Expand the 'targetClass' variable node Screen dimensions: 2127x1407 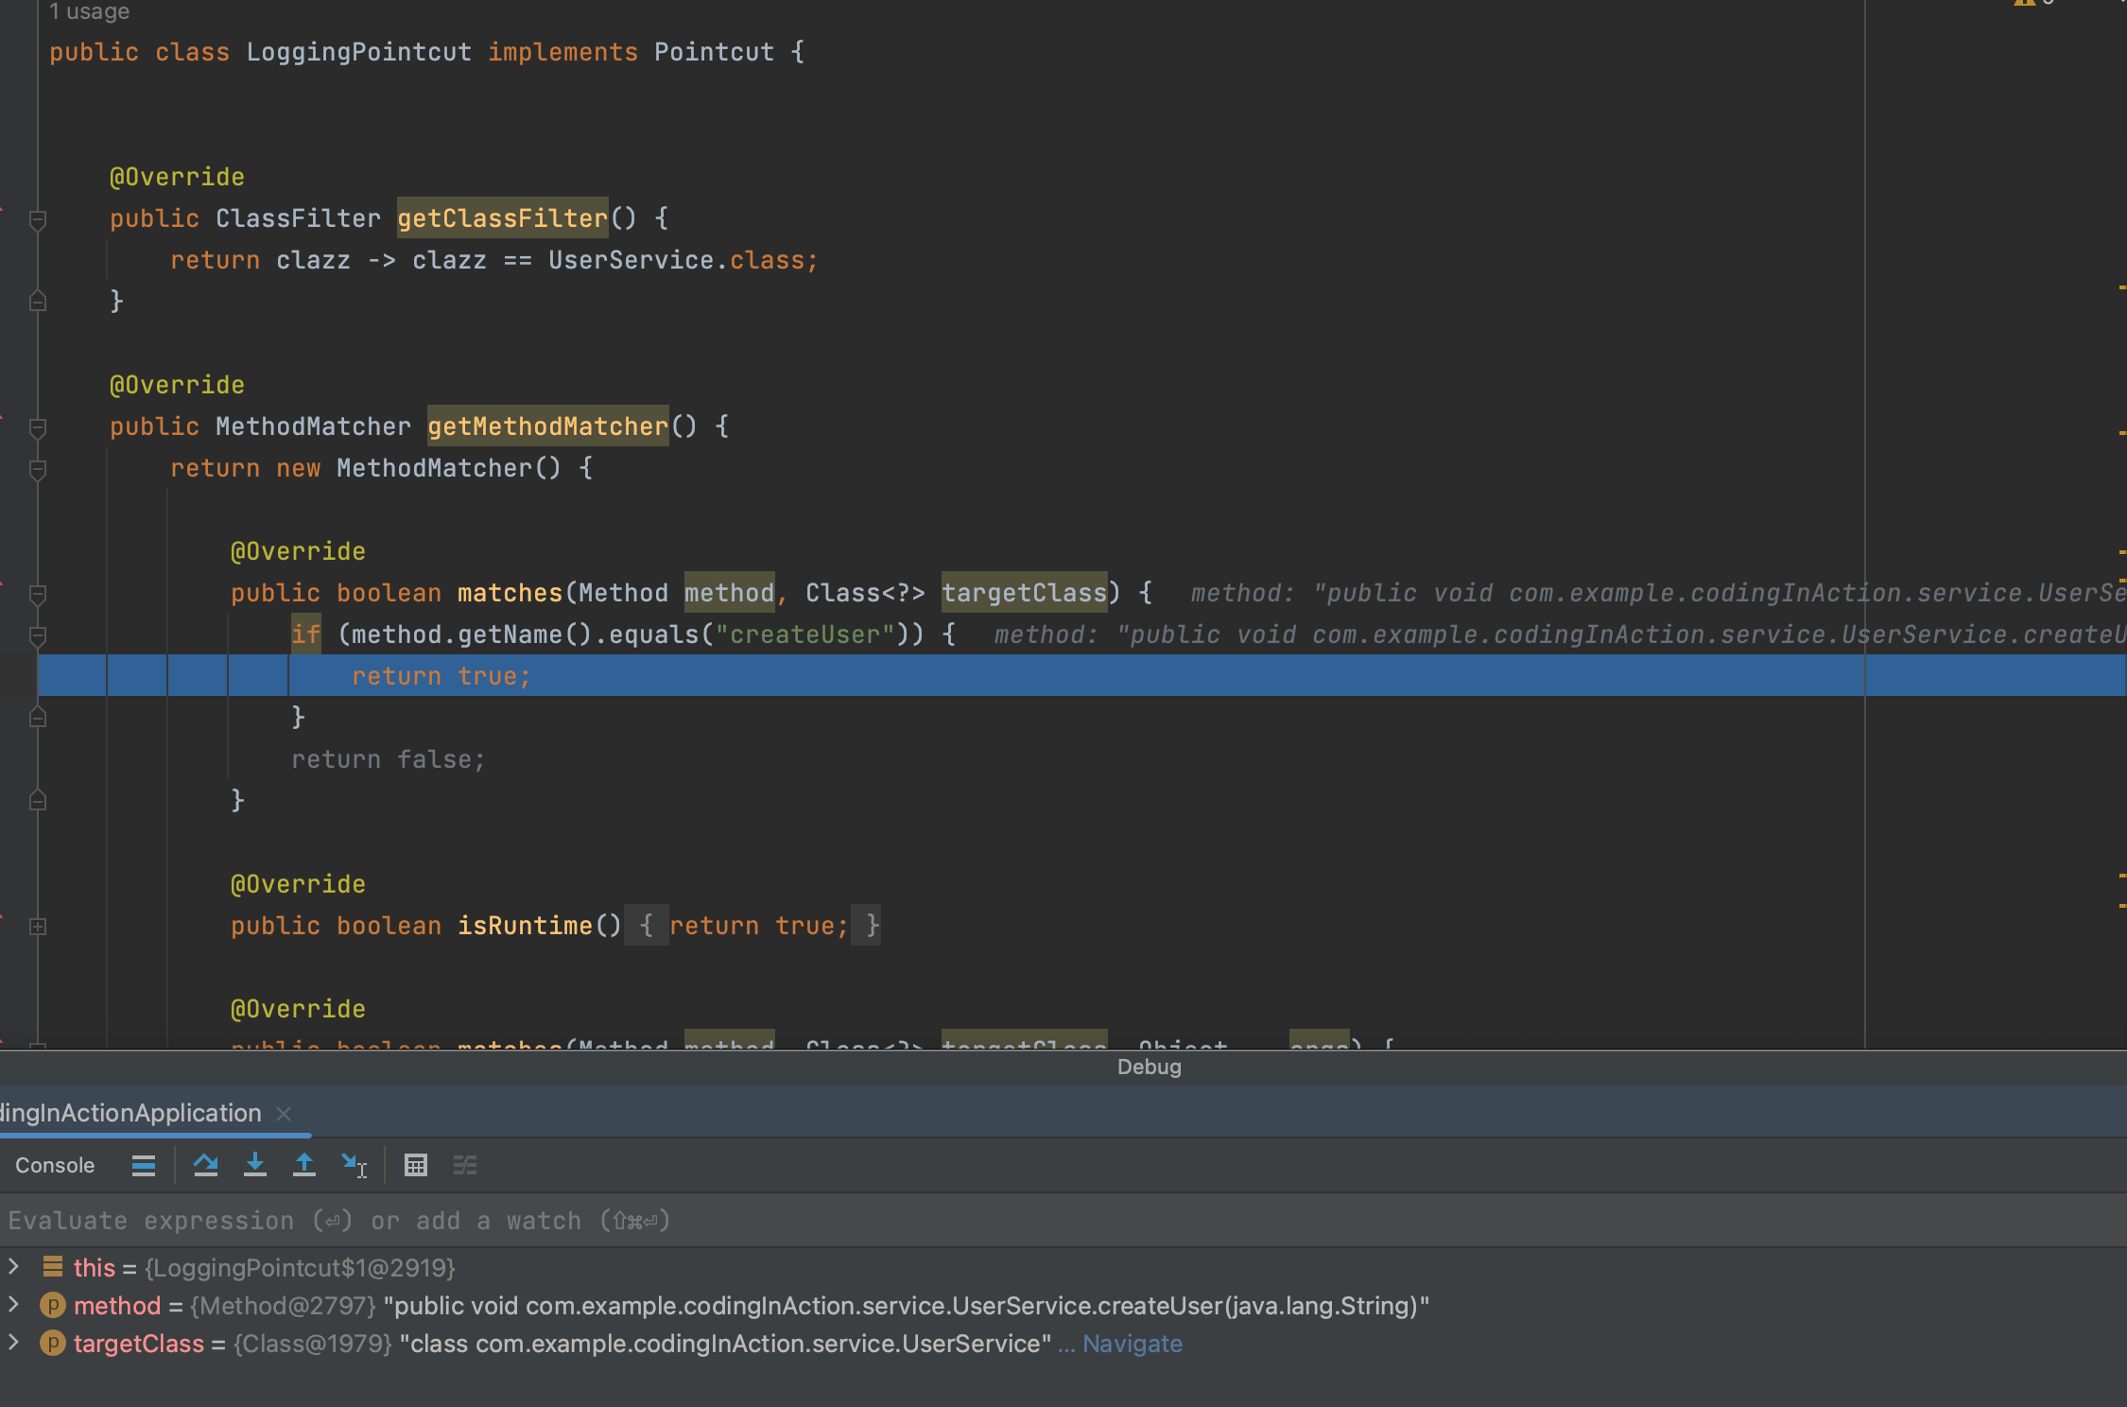click(13, 1343)
